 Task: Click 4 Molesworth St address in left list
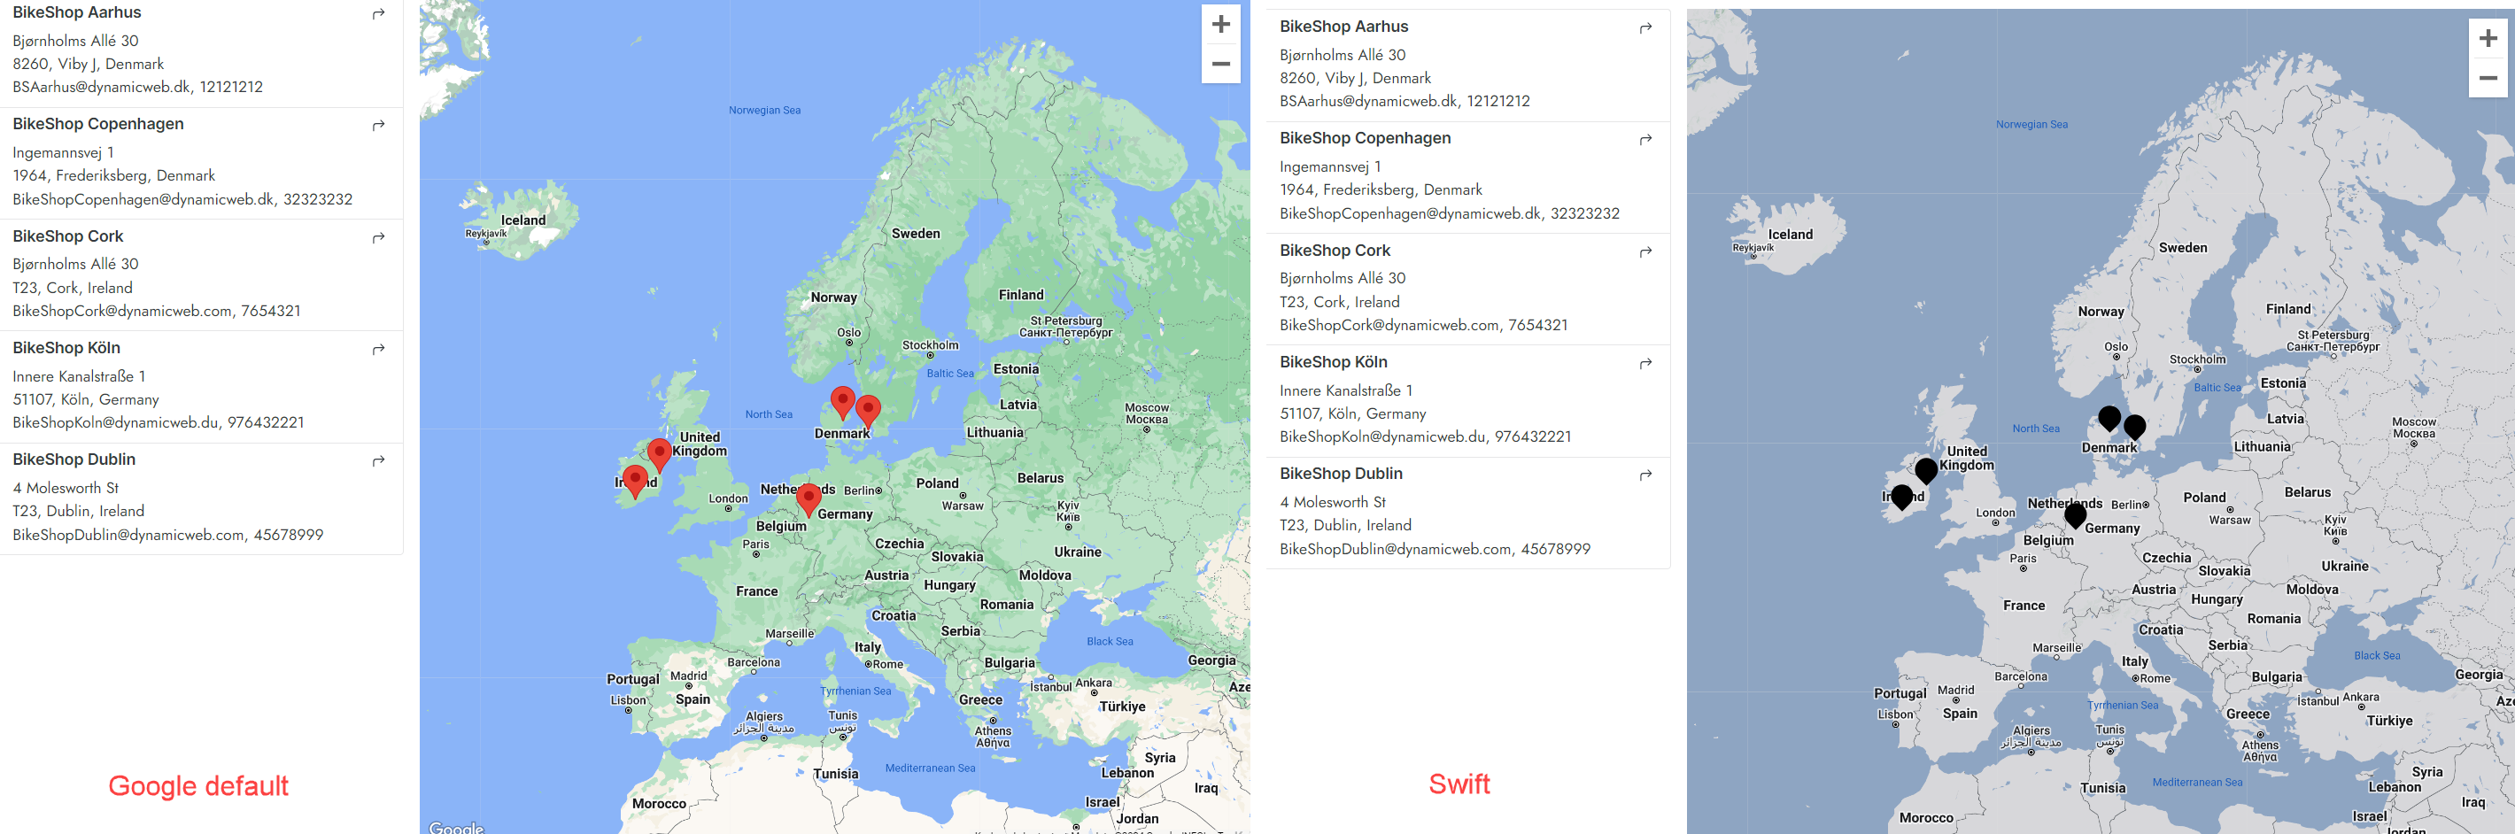click(66, 489)
